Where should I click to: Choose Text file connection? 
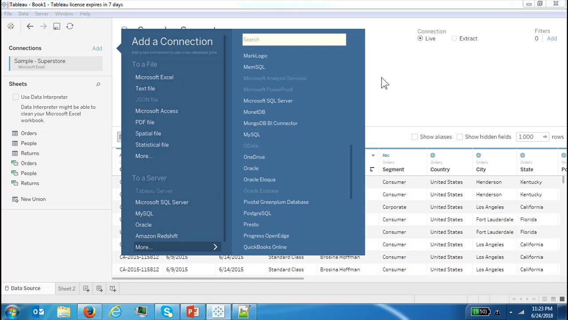(145, 88)
